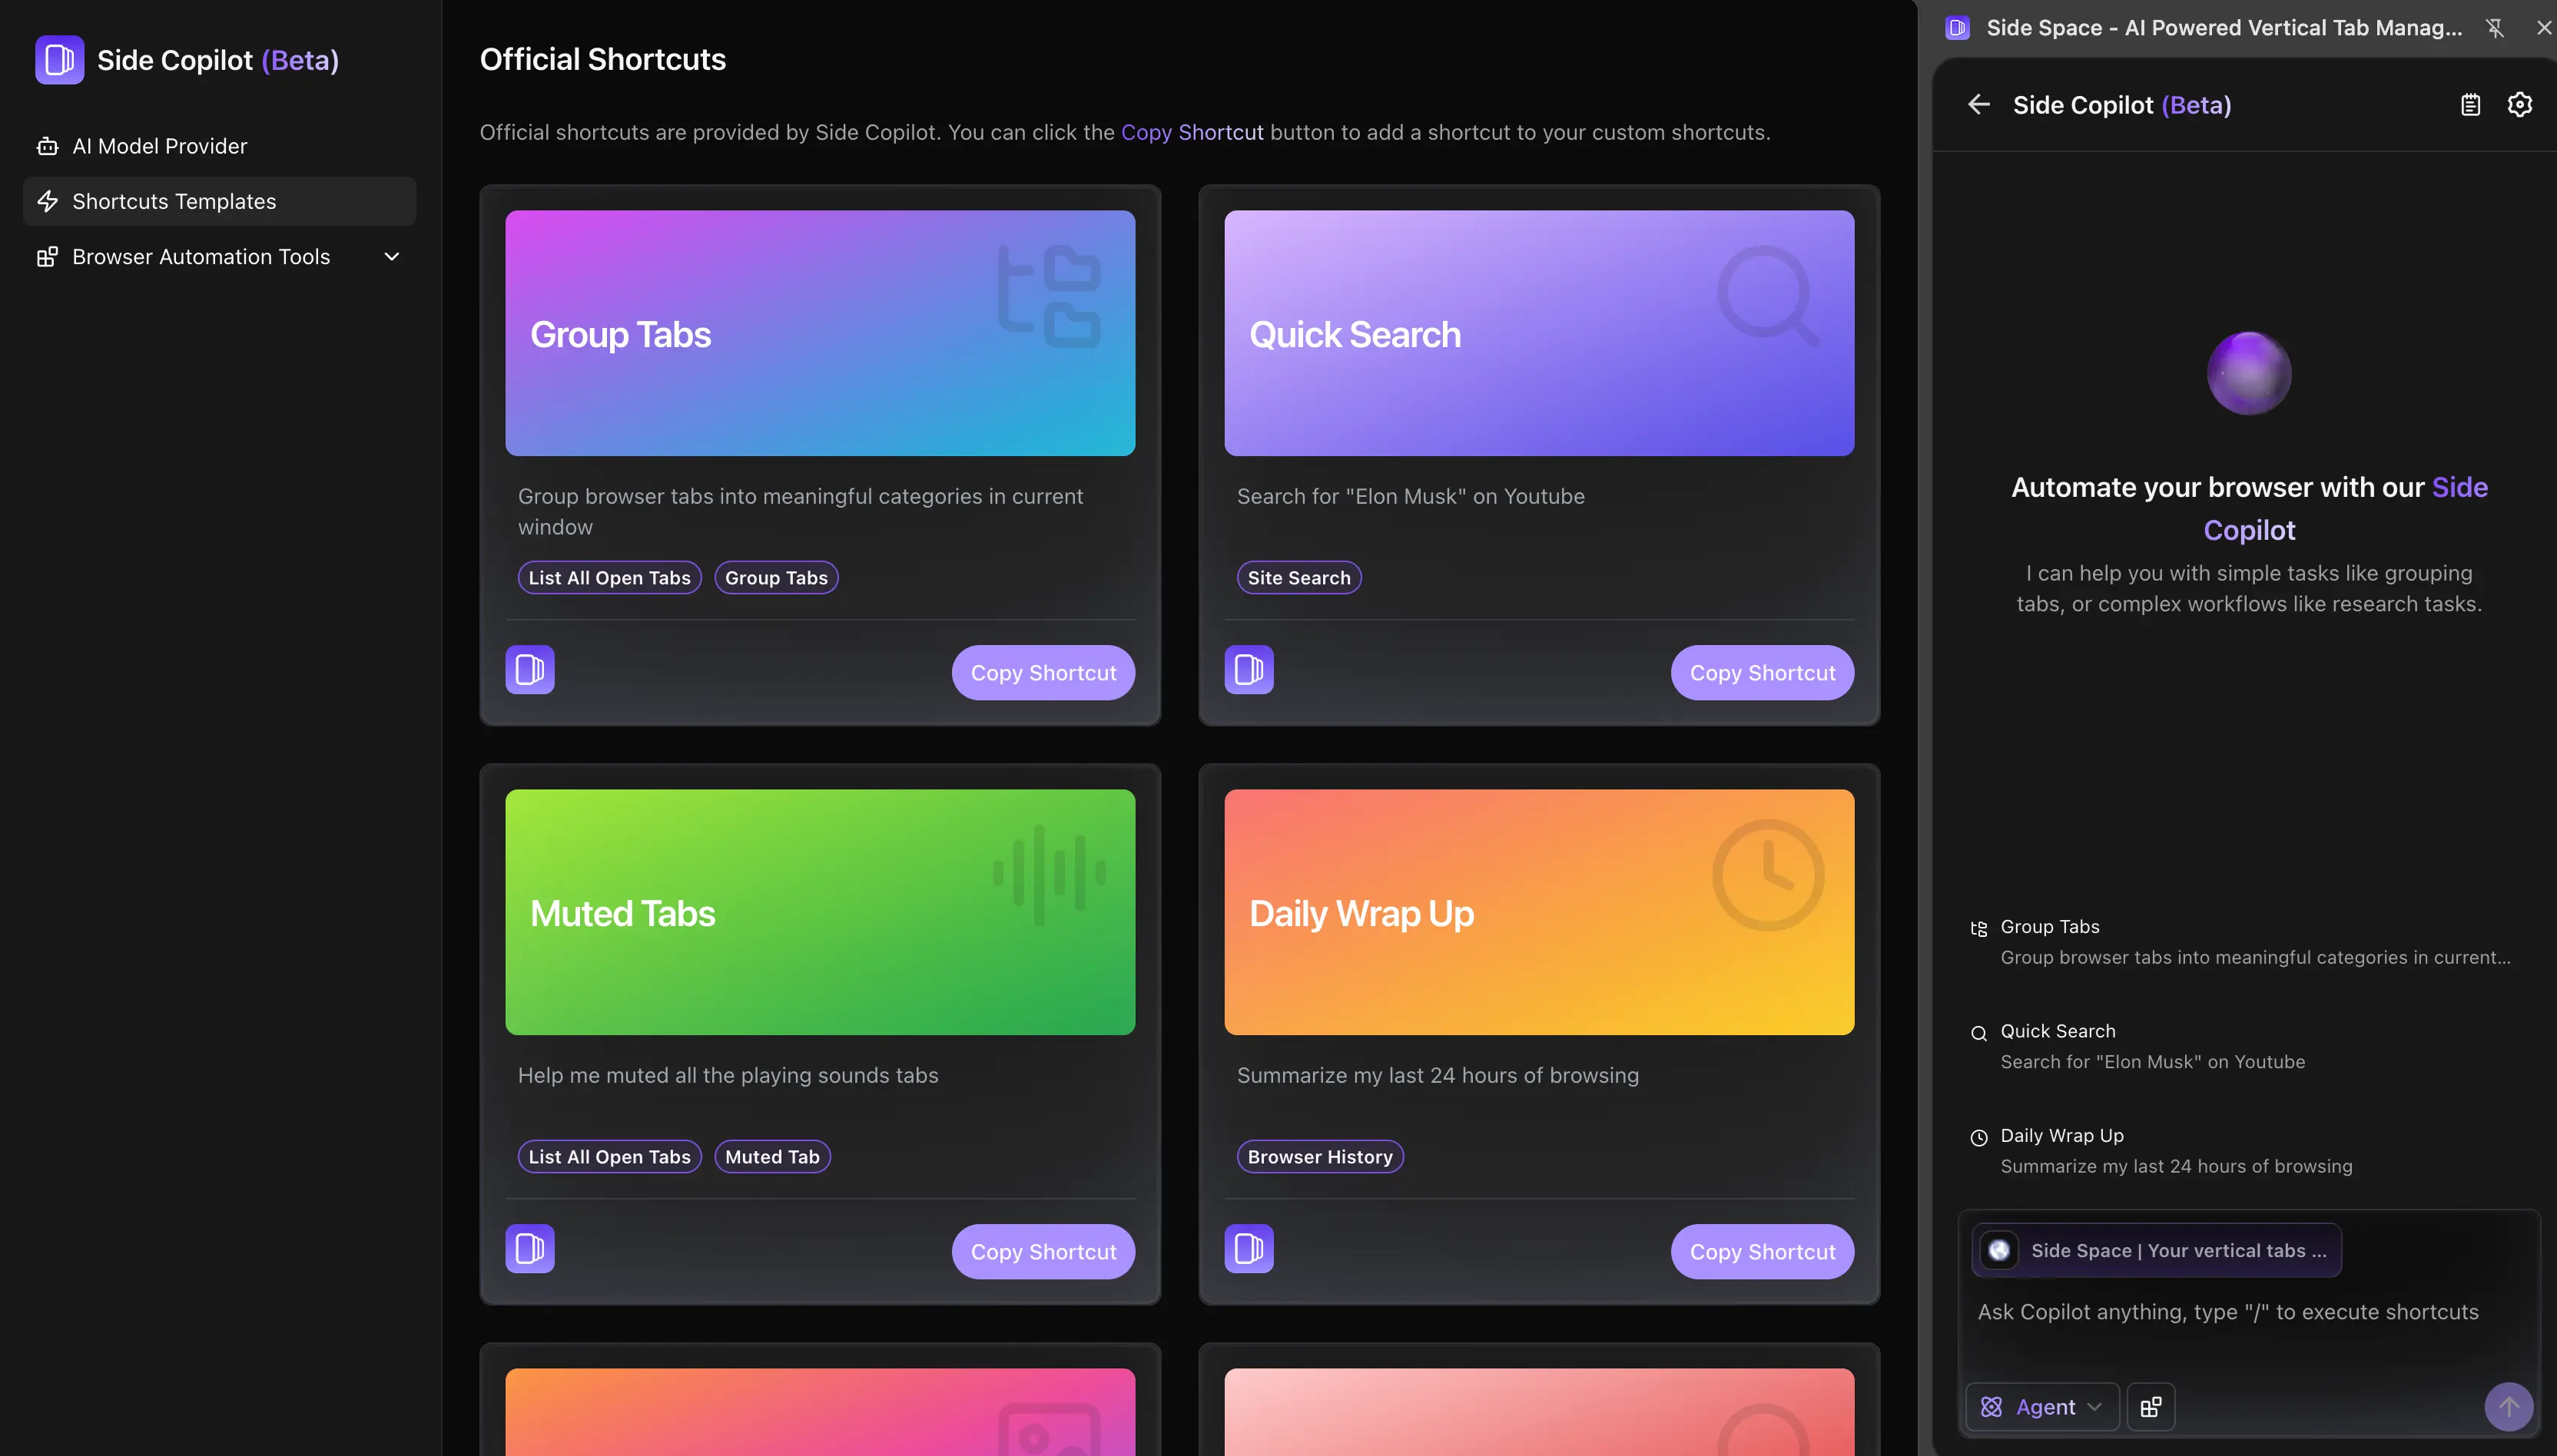Select the Quick Search magnifier suggestion
The height and width of the screenshot is (1456, 2557).
coord(1978,1032)
